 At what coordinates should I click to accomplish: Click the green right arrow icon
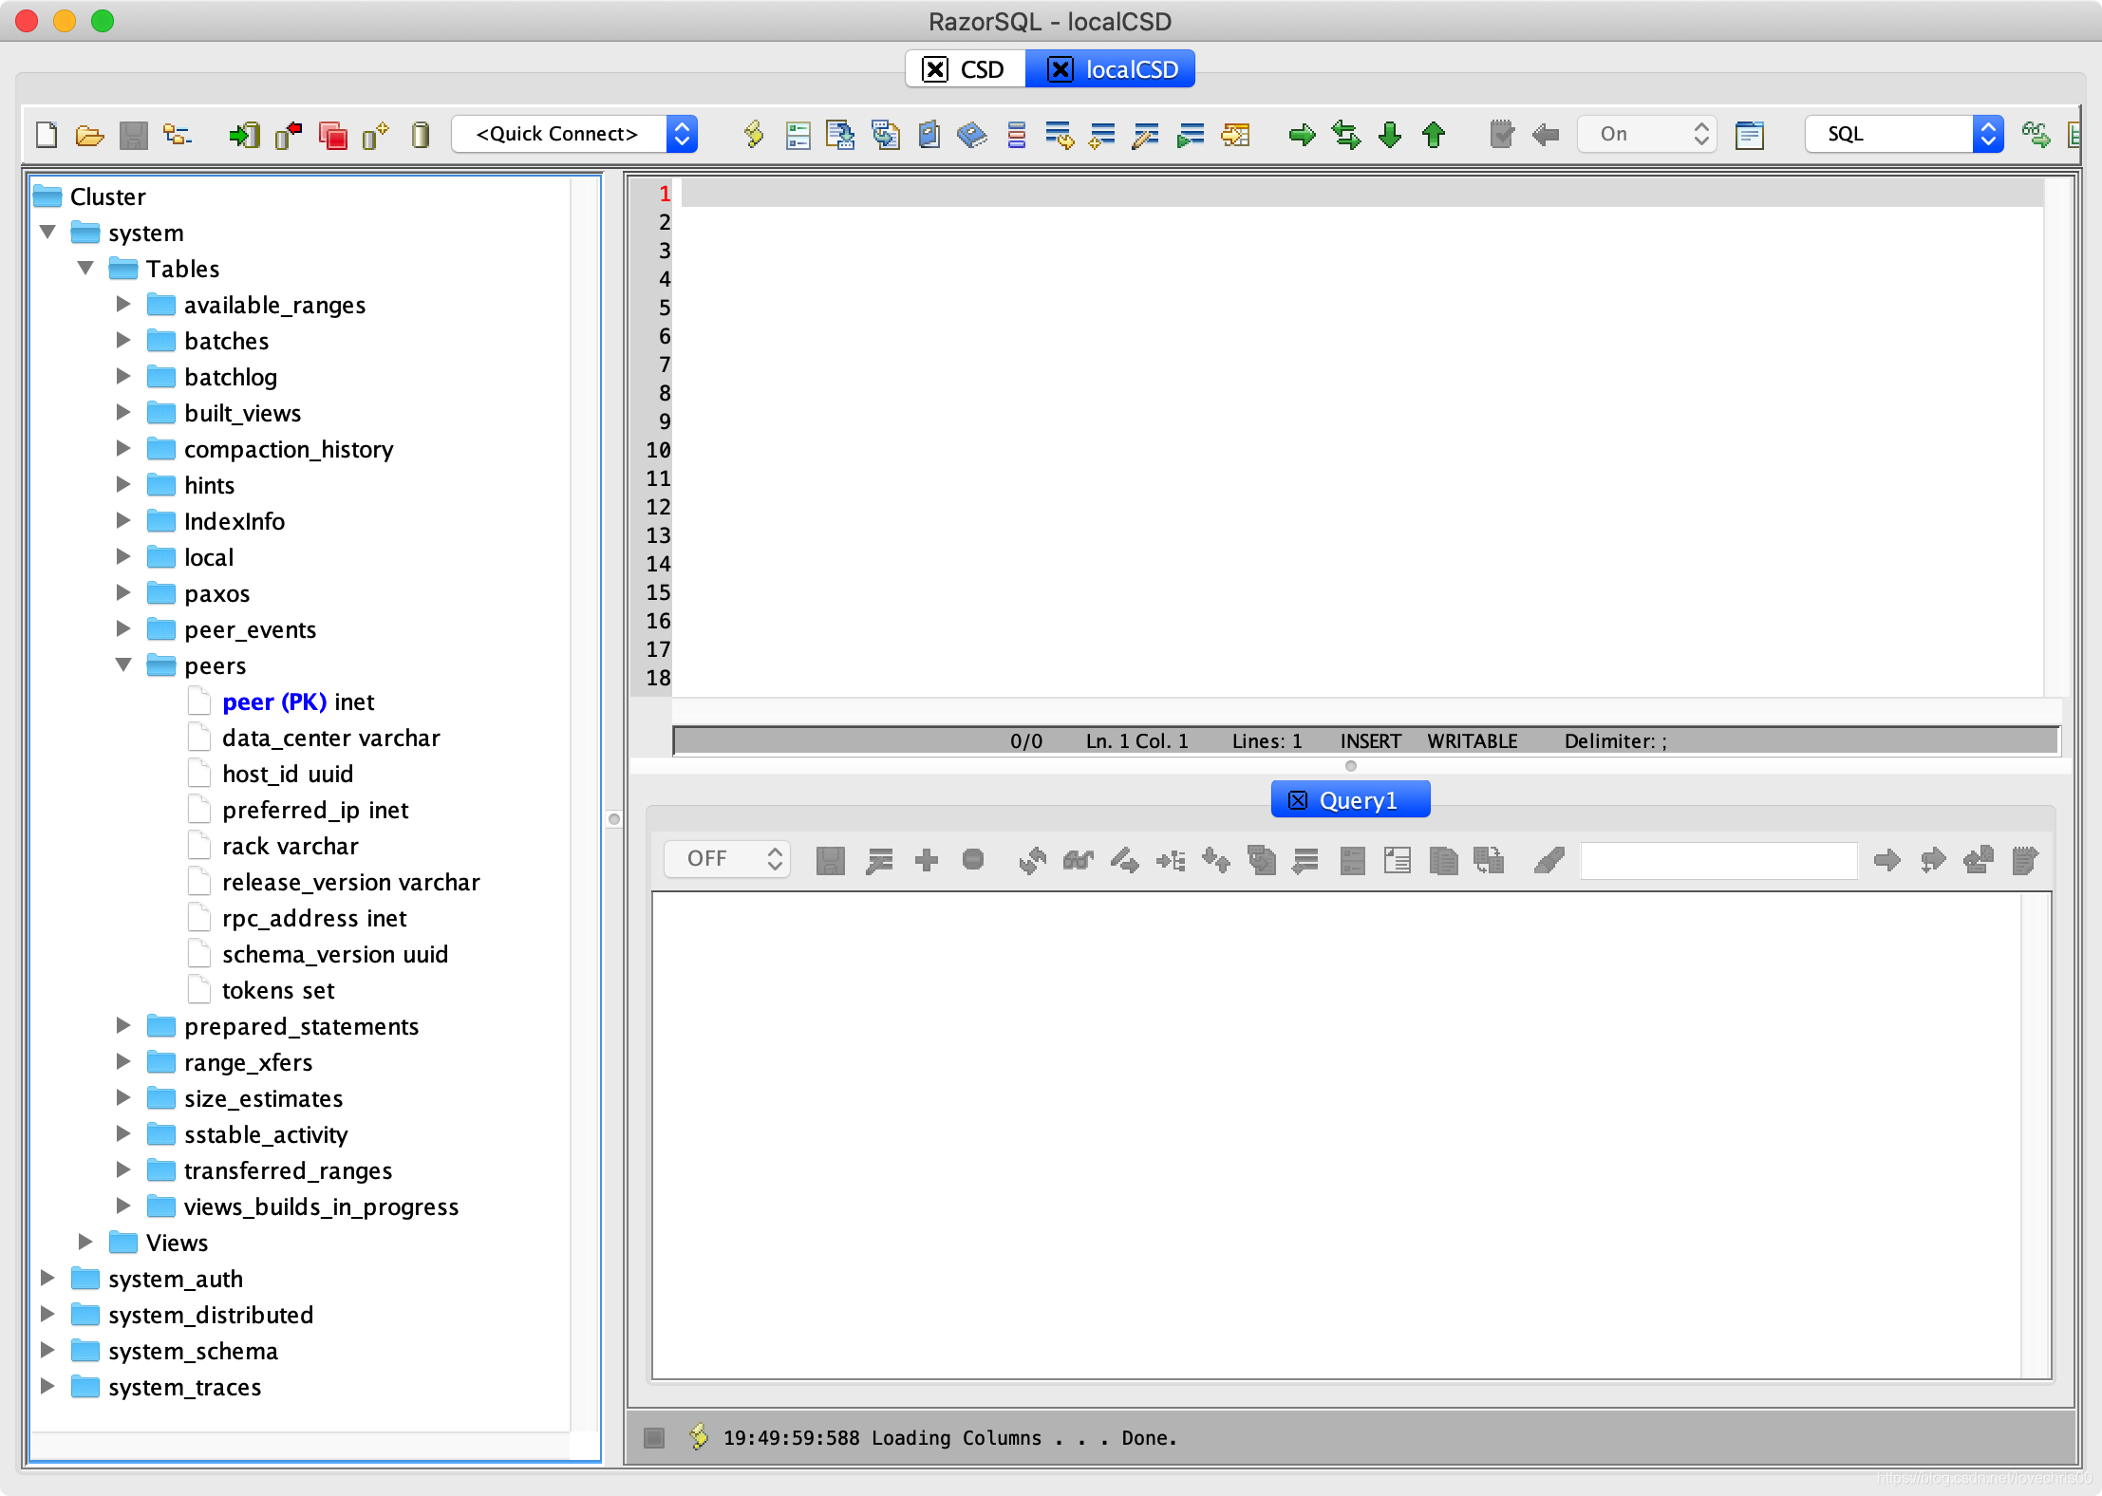click(x=1302, y=135)
